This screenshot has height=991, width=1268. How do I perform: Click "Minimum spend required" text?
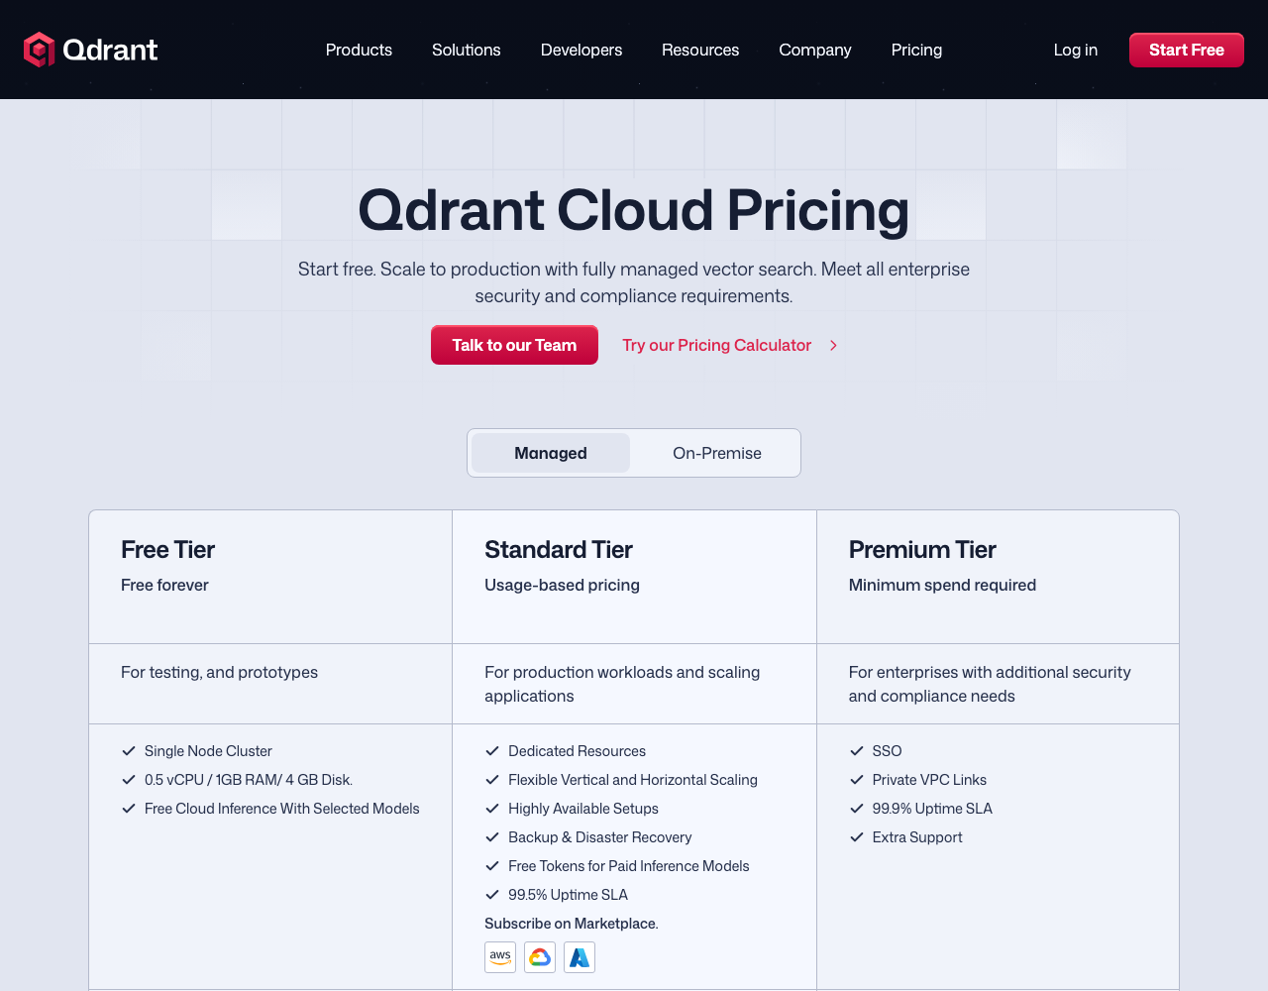coord(942,585)
